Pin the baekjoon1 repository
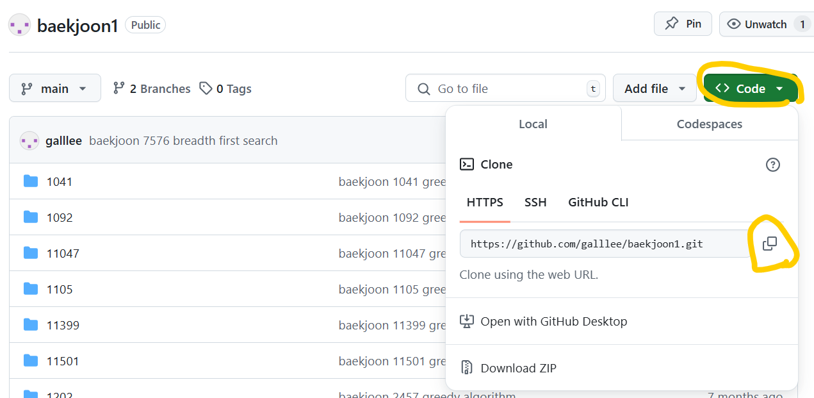The height and width of the screenshot is (398, 814). [683, 24]
